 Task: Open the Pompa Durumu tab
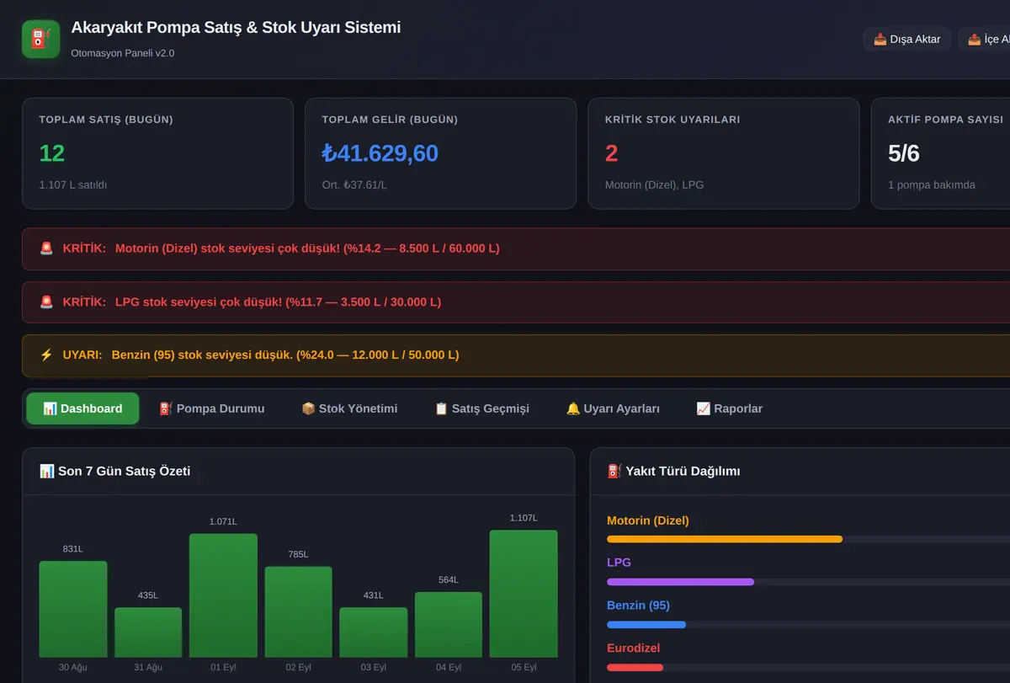pos(211,408)
